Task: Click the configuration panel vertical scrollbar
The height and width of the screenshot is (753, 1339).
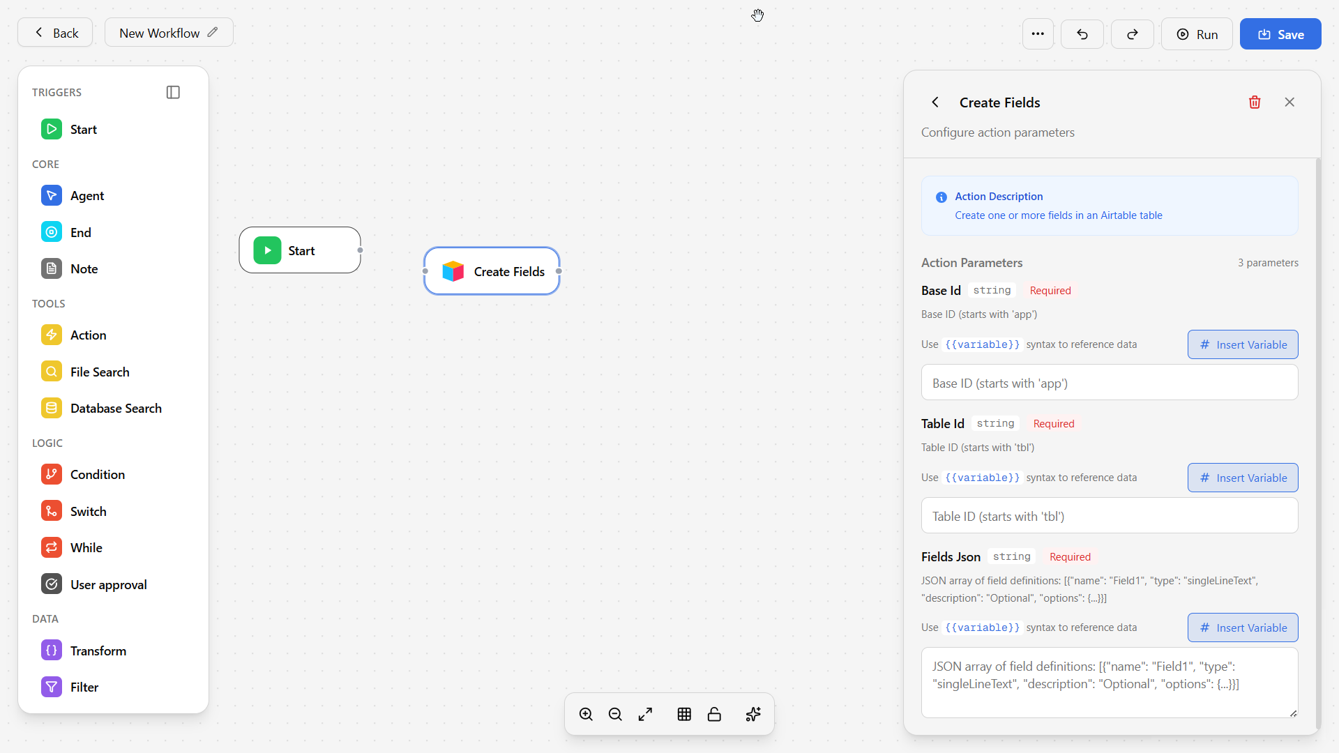Action: point(1317,443)
